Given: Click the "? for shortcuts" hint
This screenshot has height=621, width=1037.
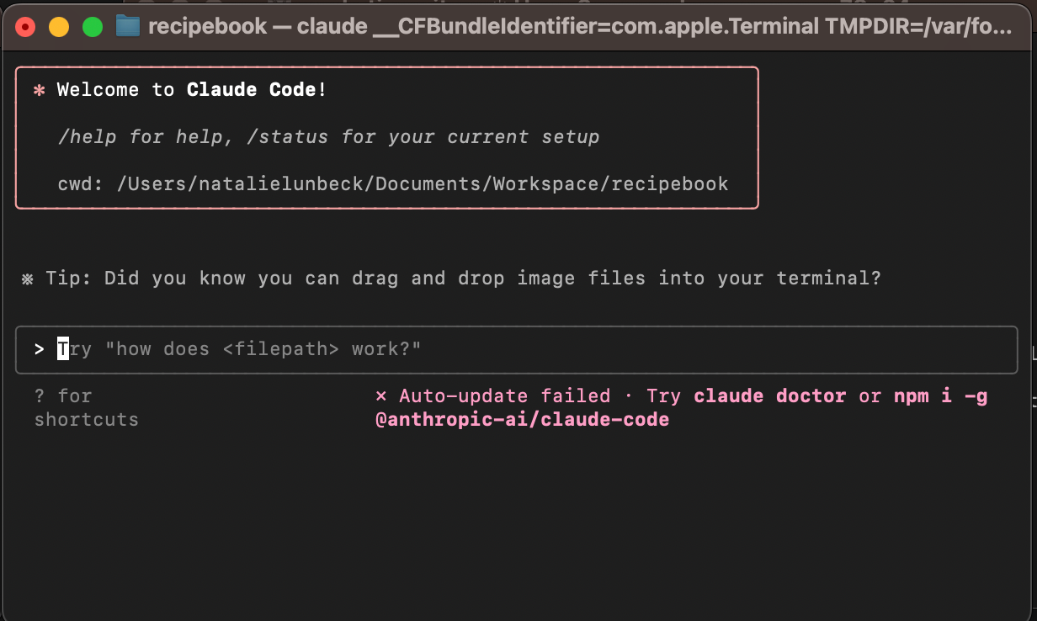Looking at the screenshot, I should tap(85, 407).
